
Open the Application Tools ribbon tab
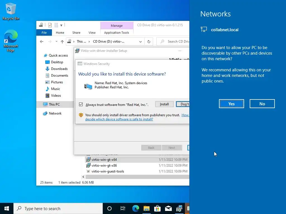[116, 33]
